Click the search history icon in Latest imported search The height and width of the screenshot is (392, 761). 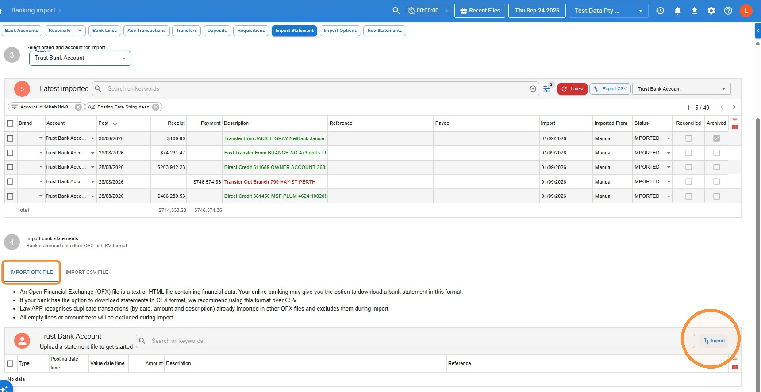(532, 89)
